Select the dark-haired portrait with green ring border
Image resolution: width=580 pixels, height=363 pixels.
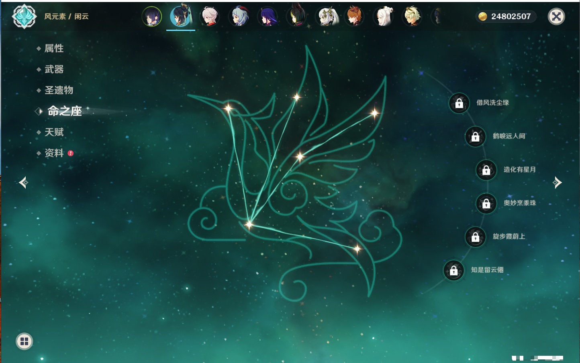152,16
